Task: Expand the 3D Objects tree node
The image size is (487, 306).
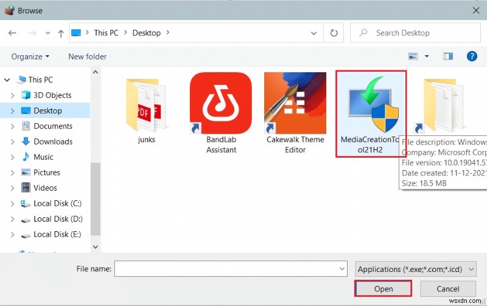Action: point(12,95)
